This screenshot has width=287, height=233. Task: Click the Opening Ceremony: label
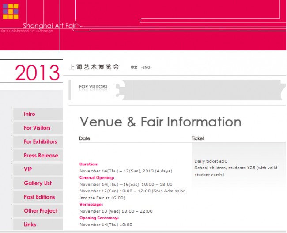point(99,218)
